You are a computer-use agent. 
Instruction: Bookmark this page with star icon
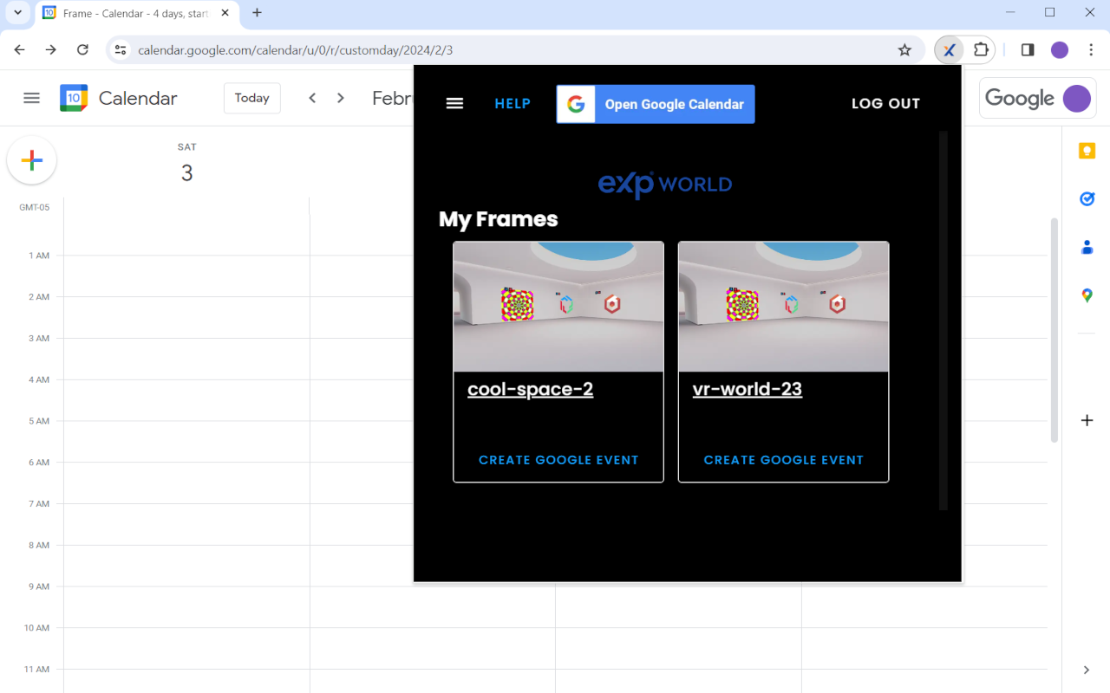(904, 50)
